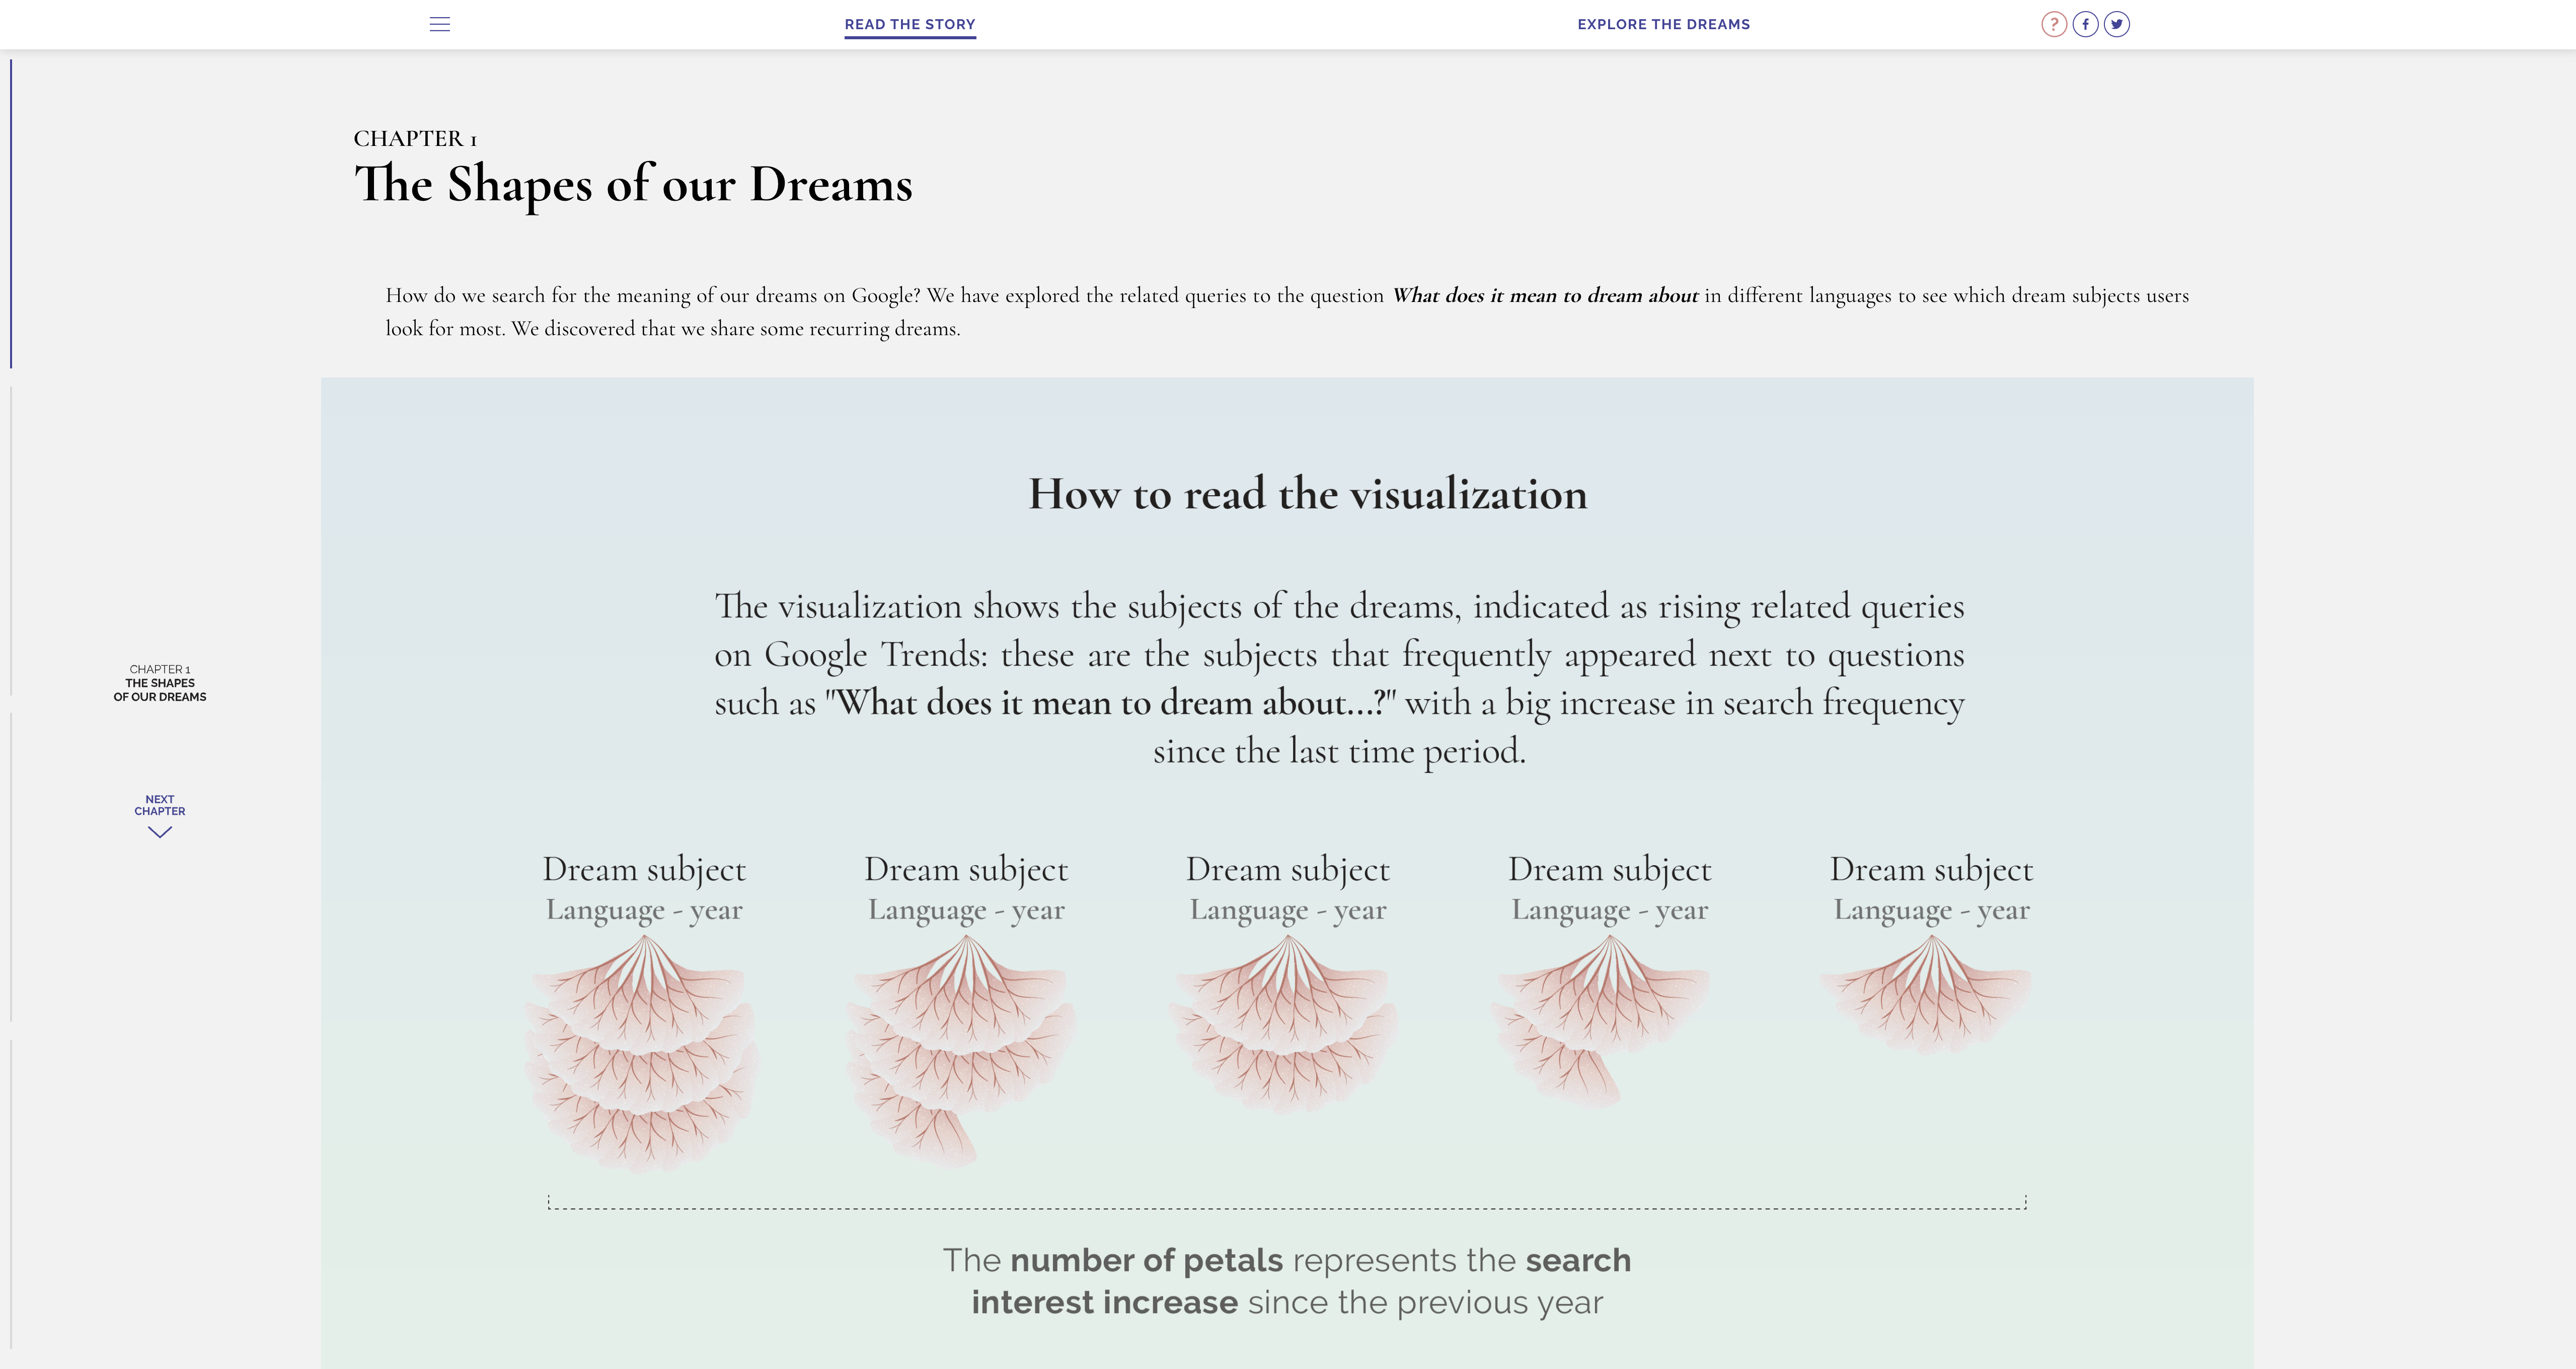This screenshot has width=2576, height=1369.
Task: Click 'The Shapes of our Dreams' title
Action: point(633,185)
